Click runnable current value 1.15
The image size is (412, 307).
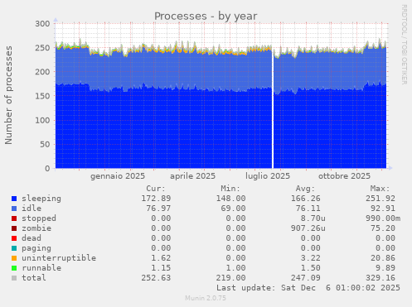pos(161,268)
